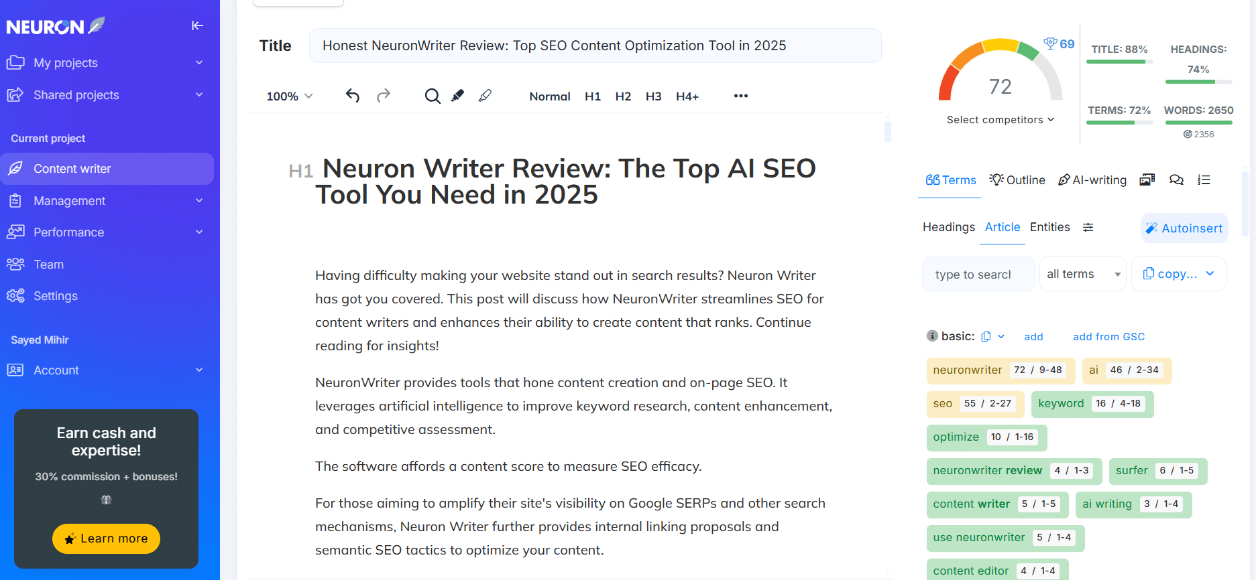Apply H2 heading style

623,96
